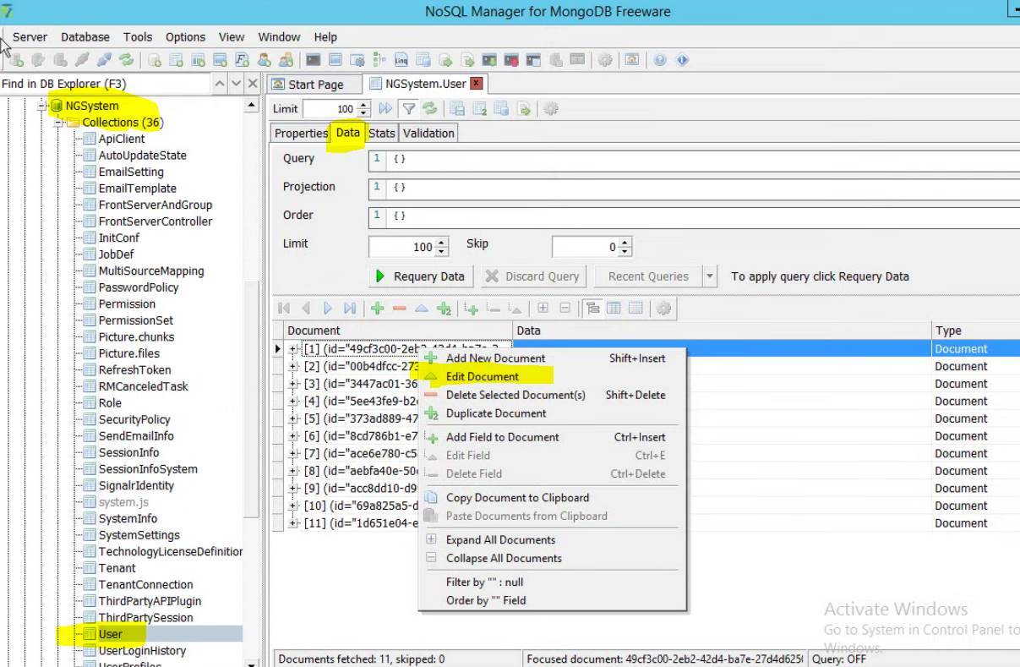Viewport: 1020px width, 667px height.
Task: Switch to the Stats tab
Action: 382,133
